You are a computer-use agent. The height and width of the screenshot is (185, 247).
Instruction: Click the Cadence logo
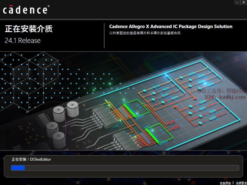tap(26, 10)
